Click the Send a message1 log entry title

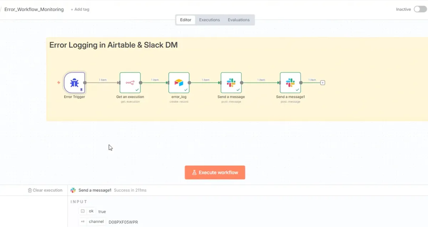pyautogui.click(x=95, y=190)
